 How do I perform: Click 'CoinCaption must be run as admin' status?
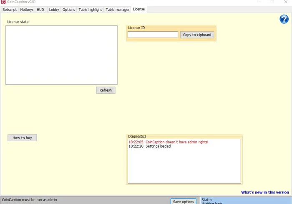tap(30, 200)
